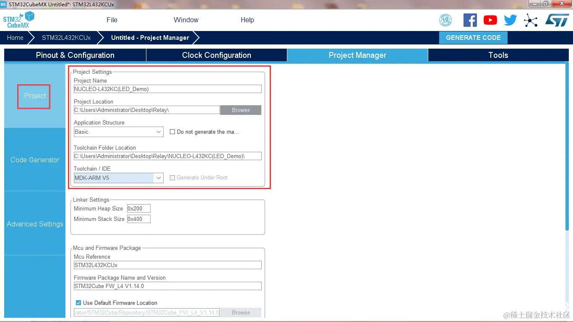
Task: Open the Twitter bird icon link
Action: coord(510,20)
